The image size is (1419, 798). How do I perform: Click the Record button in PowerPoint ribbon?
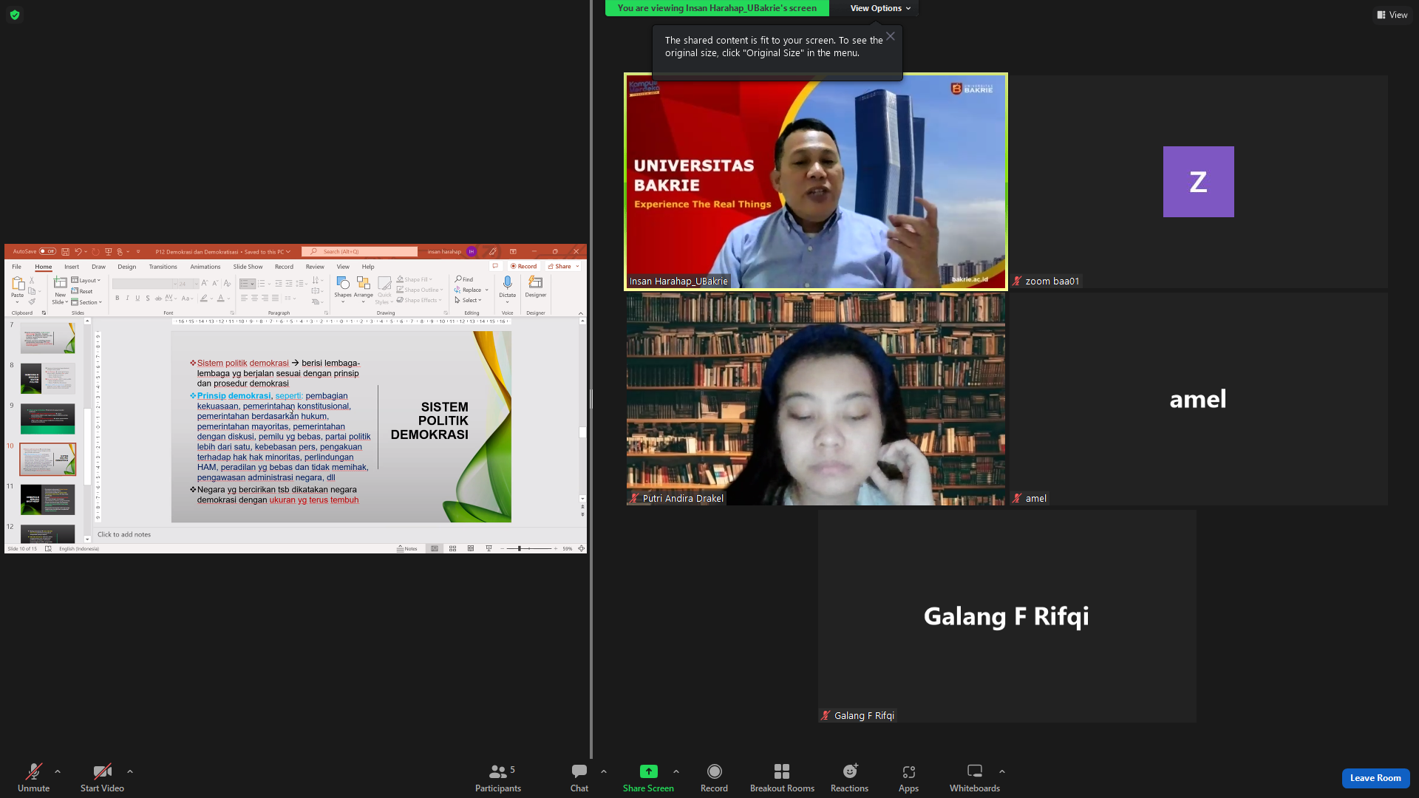tap(524, 266)
